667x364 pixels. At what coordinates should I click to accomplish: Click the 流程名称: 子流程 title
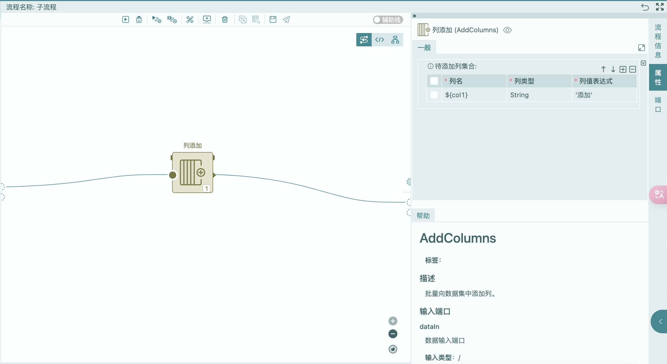31,7
